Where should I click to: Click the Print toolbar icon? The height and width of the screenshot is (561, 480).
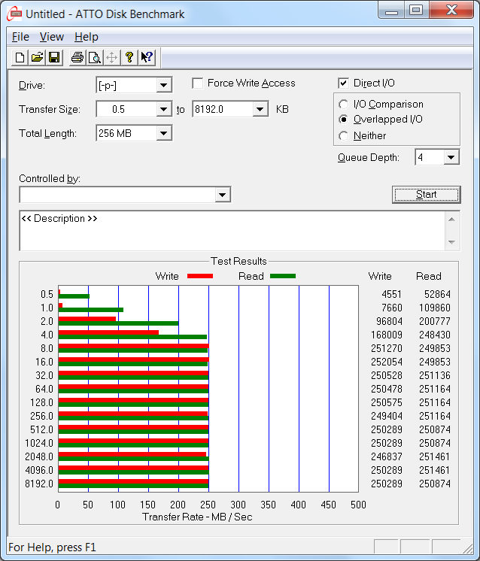77,57
